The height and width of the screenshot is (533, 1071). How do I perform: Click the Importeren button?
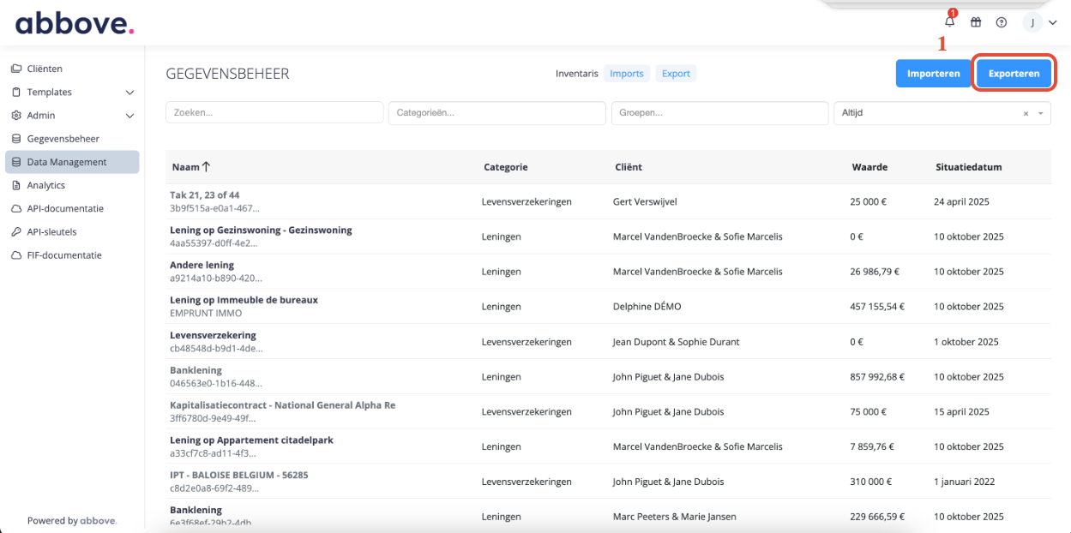pos(934,74)
